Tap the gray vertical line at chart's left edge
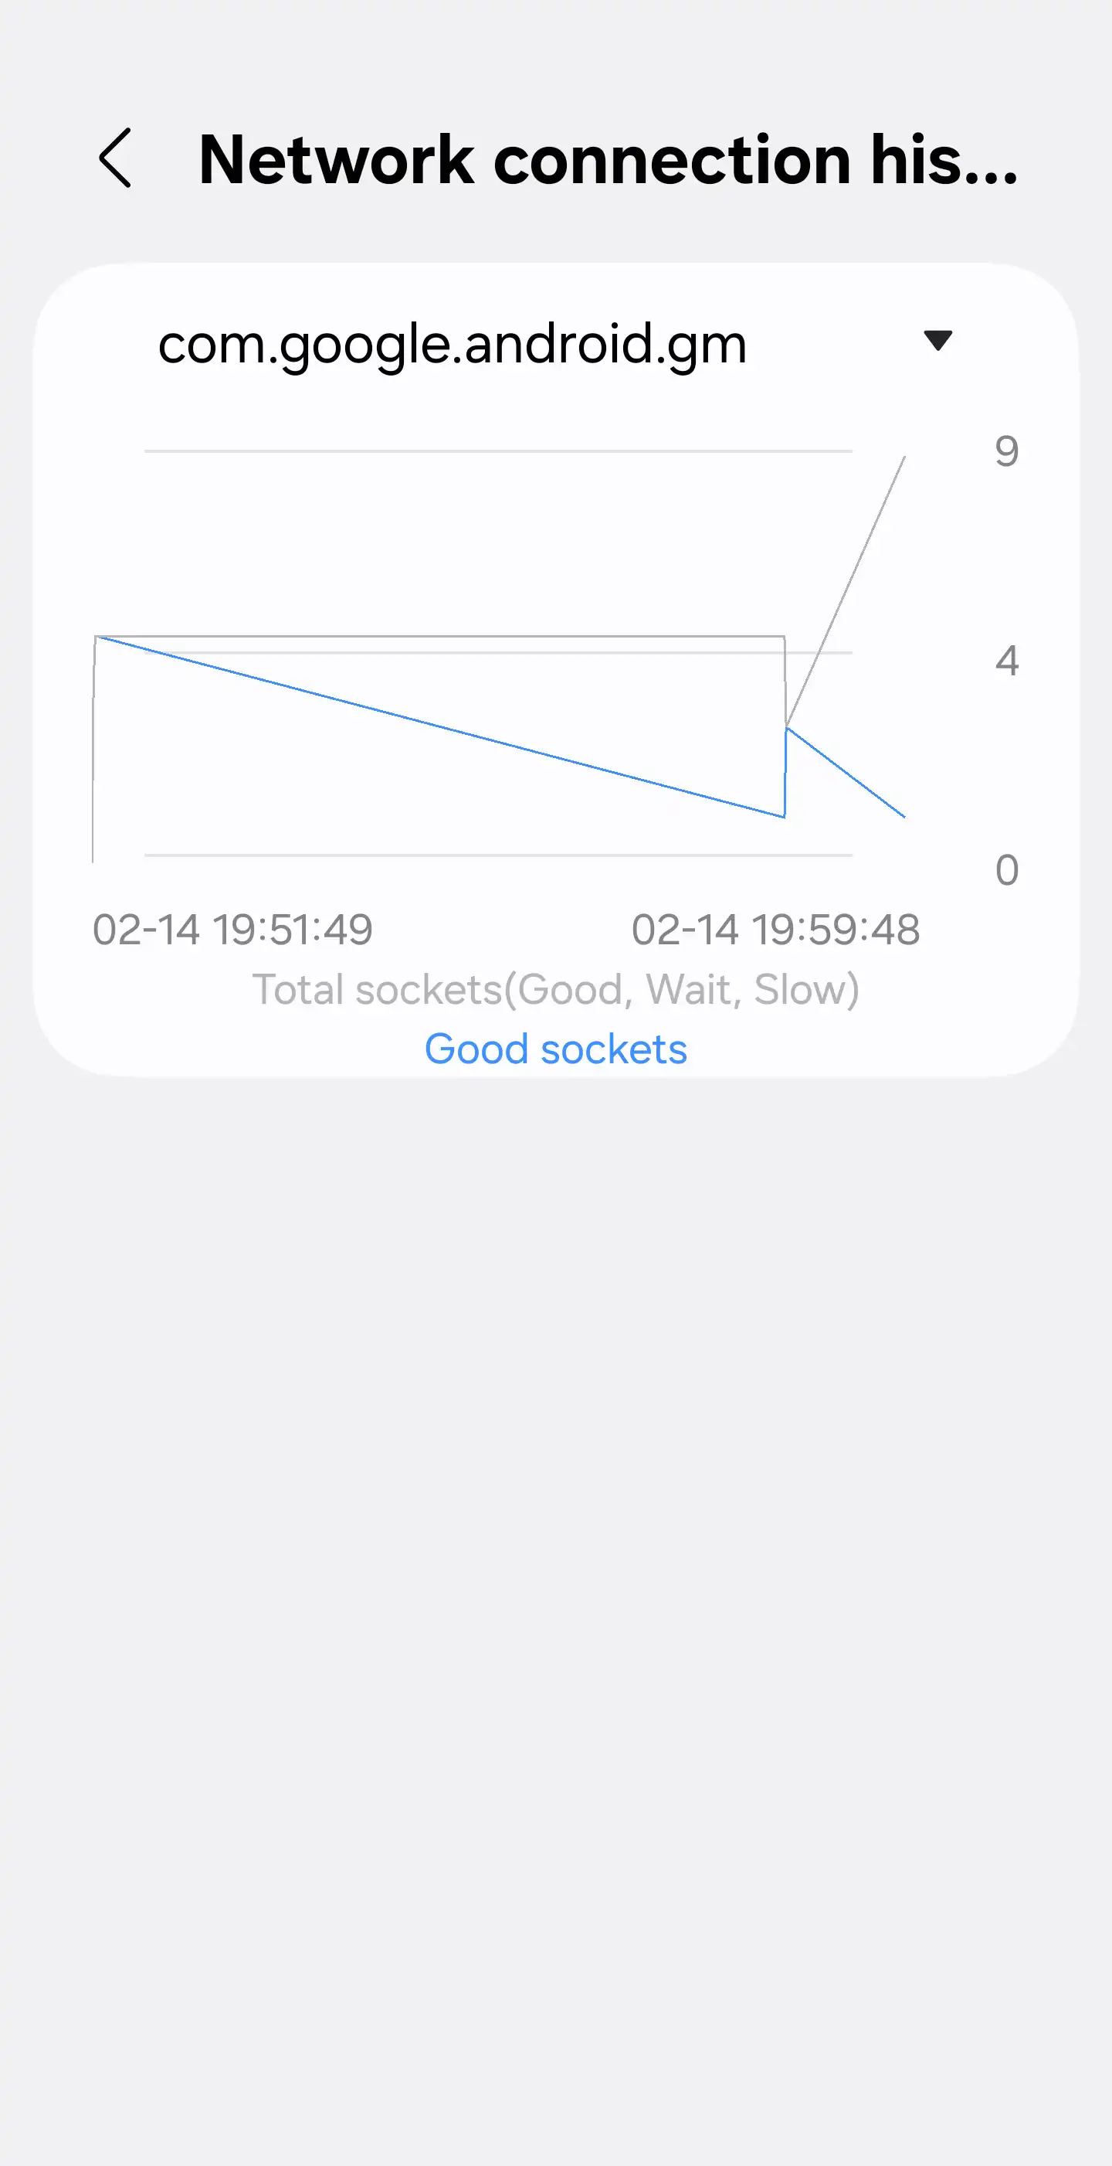Viewport: 1112px width, 2166px height. point(93,748)
